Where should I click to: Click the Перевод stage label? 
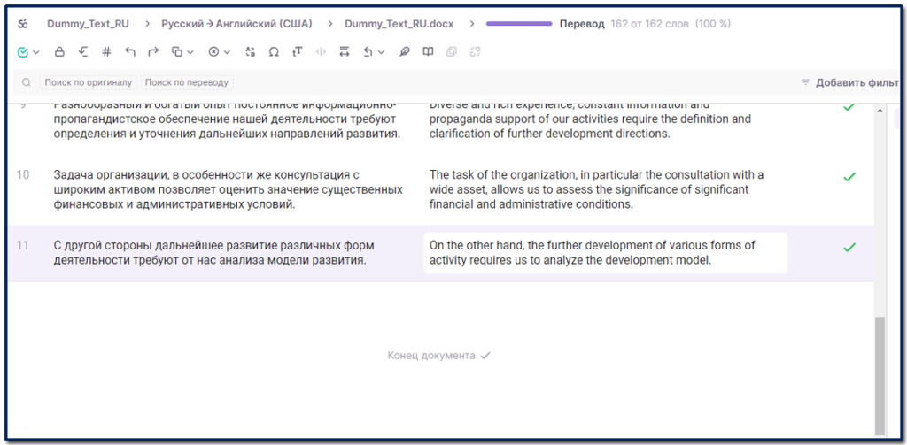[x=582, y=24]
